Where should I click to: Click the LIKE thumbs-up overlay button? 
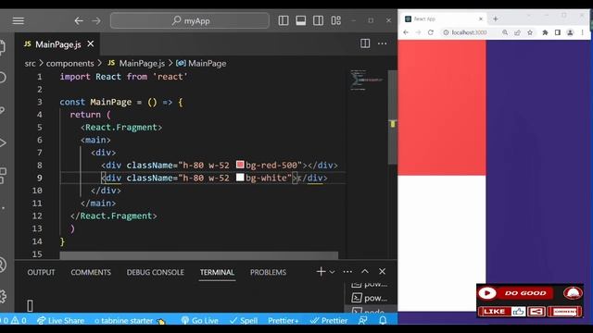[x=501, y=311]
